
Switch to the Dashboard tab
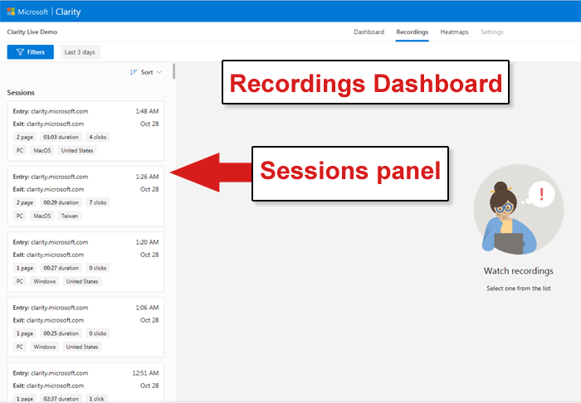pos(369,32)
